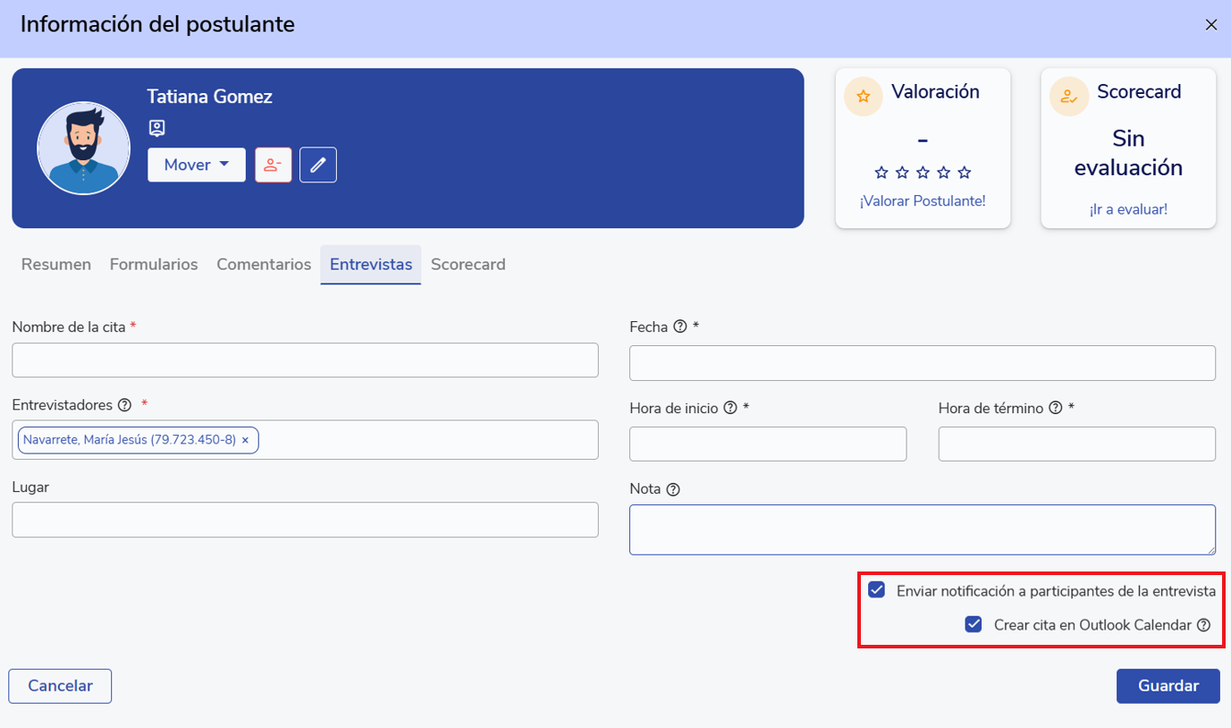The image size is (1231, 728).
Task: Click the help icon beside Hora de término
Action: tap(1056, 408)
